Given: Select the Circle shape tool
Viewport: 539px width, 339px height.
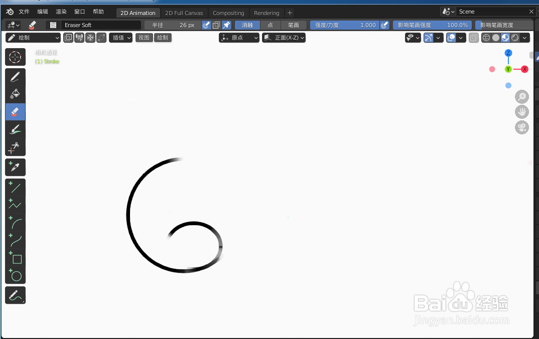Looking at the screenshot, I should (15, 275).
